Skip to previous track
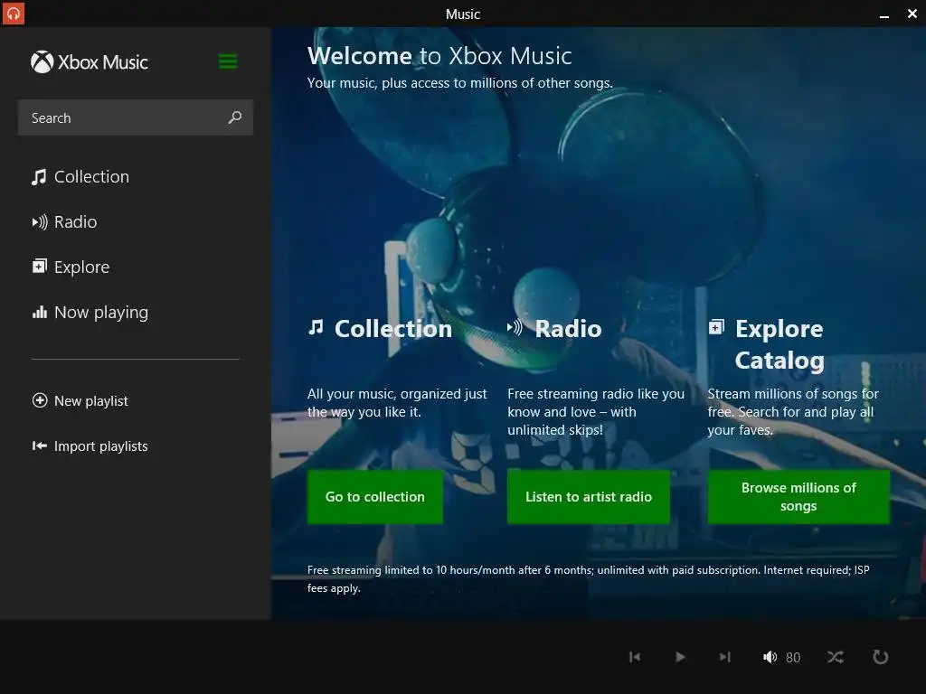This screenshot has height=694, width=926. 635,657
